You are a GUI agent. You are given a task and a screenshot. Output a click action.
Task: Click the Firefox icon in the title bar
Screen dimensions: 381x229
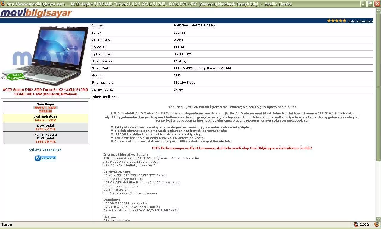point(3,4)
